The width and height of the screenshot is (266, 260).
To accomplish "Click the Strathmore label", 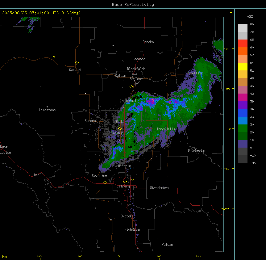I will click(159, 188).
